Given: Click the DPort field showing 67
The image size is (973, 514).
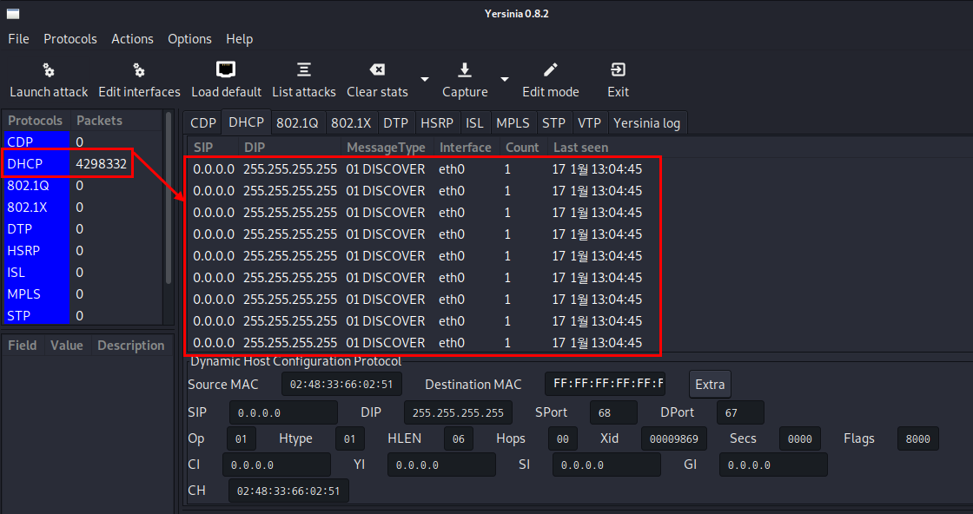Looking at the screenshot, I should pos(740,413).
